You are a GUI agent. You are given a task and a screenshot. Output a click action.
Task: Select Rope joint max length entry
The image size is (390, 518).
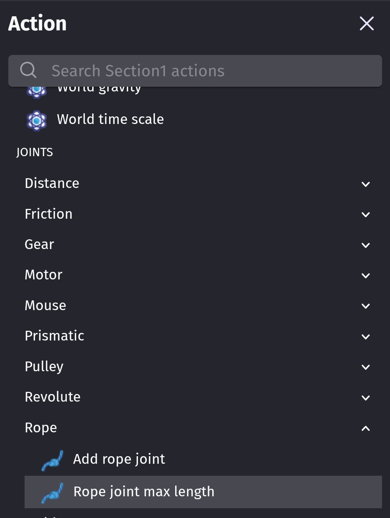point(203,492)
